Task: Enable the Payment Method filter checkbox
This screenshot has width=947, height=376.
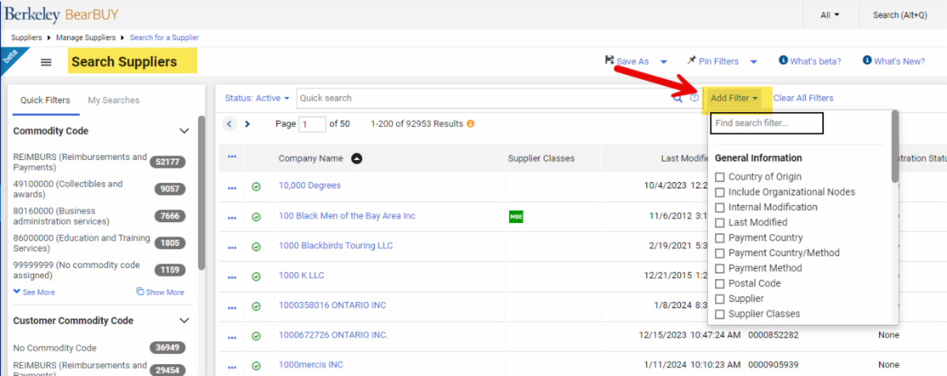Action: click(x=720, y=269)
